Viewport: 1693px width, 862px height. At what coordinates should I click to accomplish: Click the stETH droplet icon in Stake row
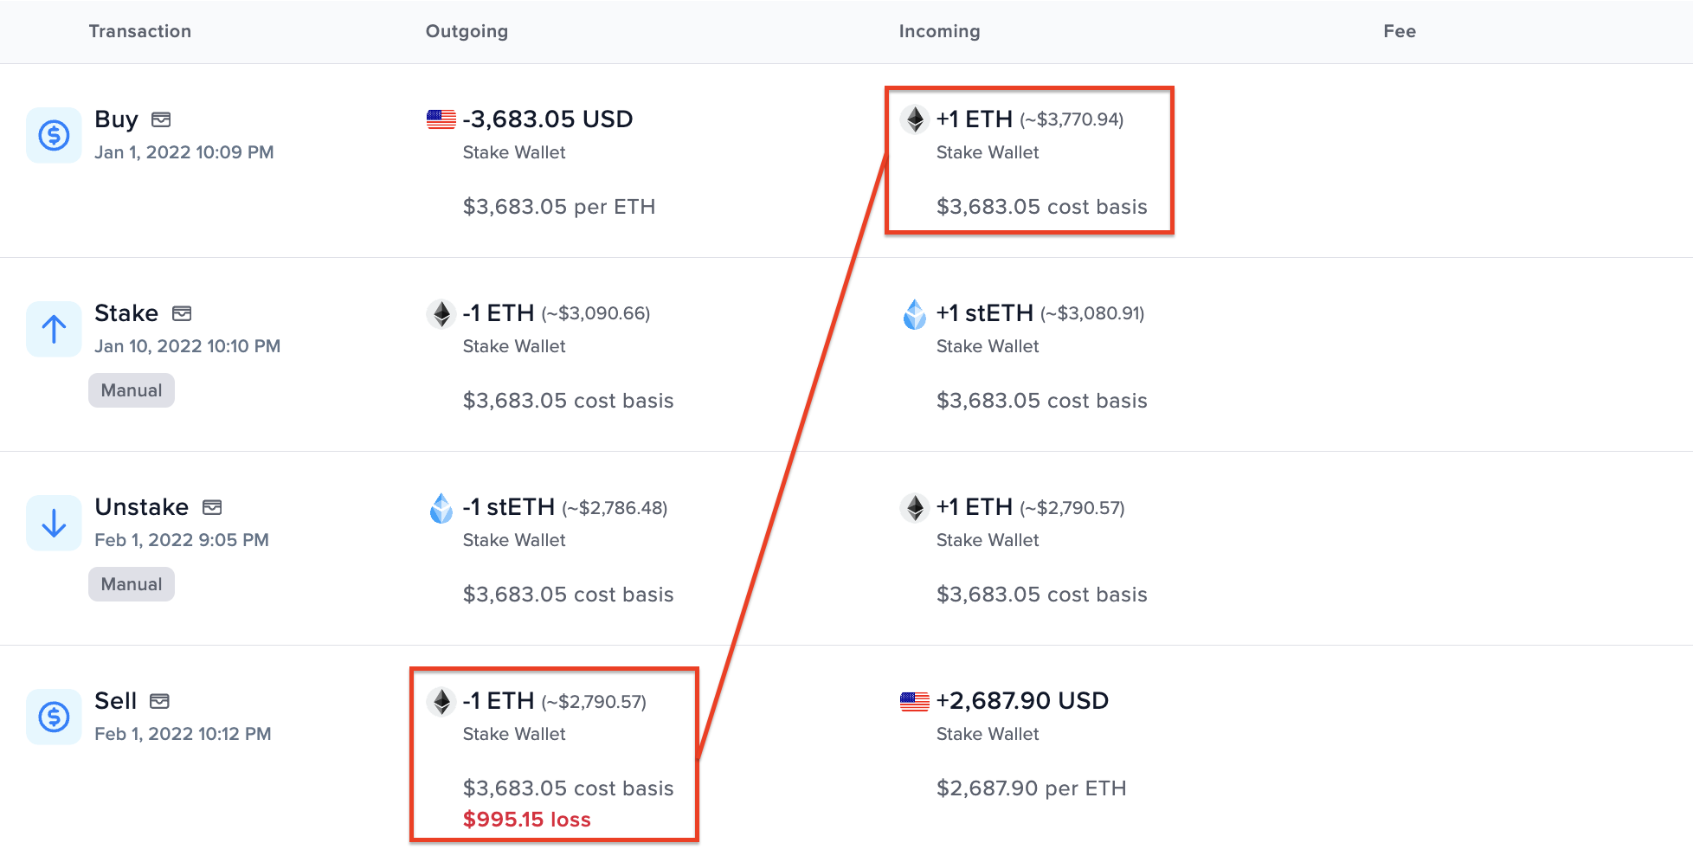click(x=915, y=313)
